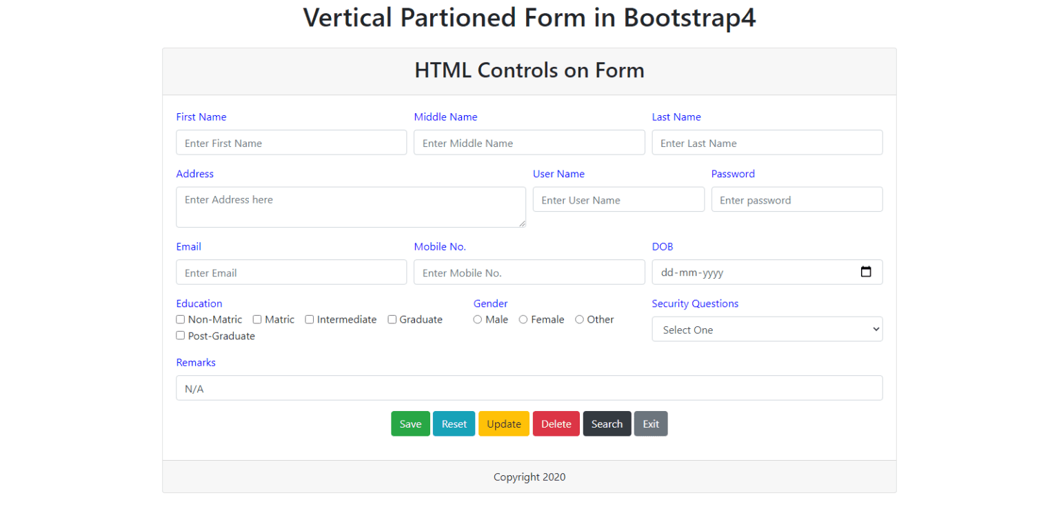Click the Reset button
Viewport: 1059px width, 509px height.
454,423
